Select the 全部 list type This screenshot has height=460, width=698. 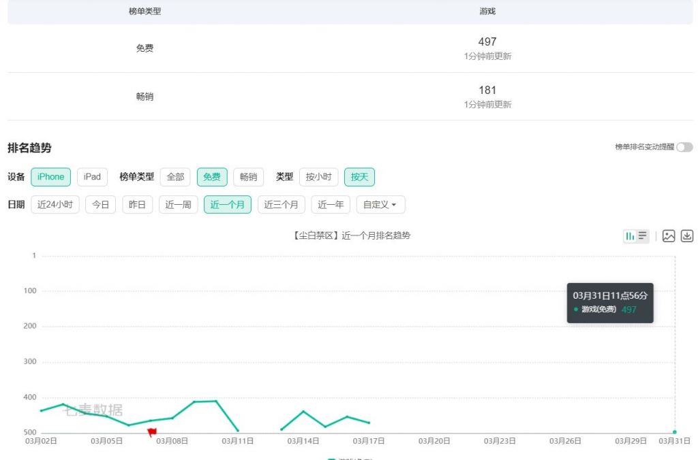tap(176, 176)
